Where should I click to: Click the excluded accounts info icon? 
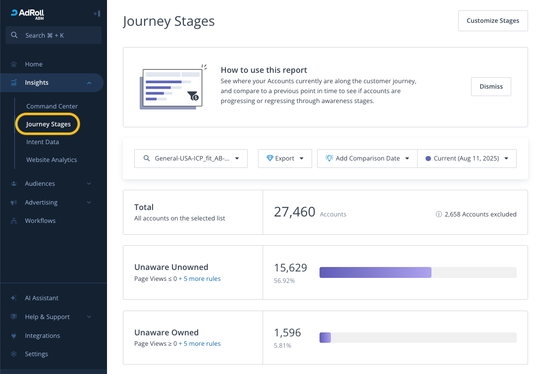pyautogui.click(x=438, y=214)
